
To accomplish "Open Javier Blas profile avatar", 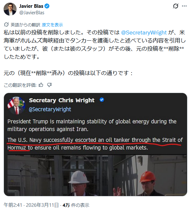I will 10,9.
